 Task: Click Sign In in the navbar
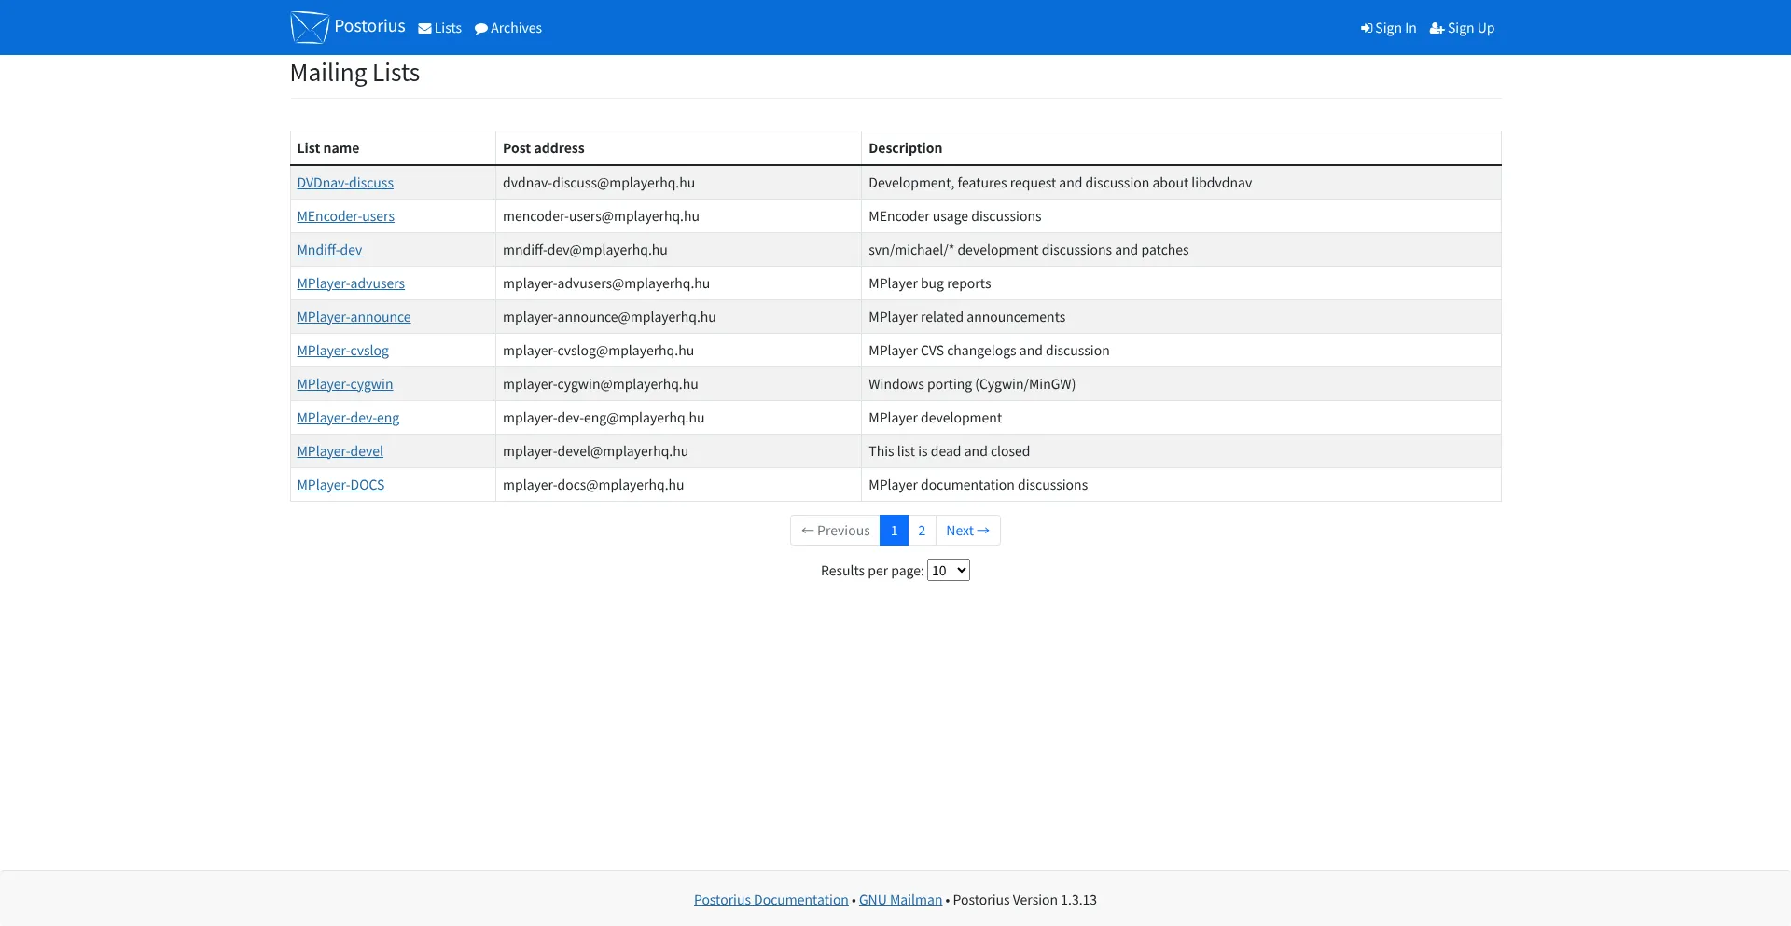pos(1388,28)
